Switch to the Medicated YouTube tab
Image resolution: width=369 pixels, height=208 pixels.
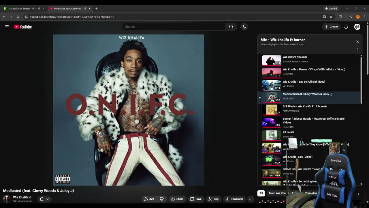pyautogui.click(x=68, y=9)
